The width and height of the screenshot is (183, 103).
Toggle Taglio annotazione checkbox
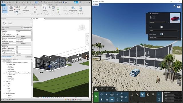[x=17, y=50]
